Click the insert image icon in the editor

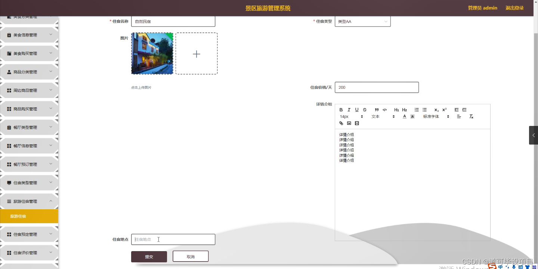(349, 123)
